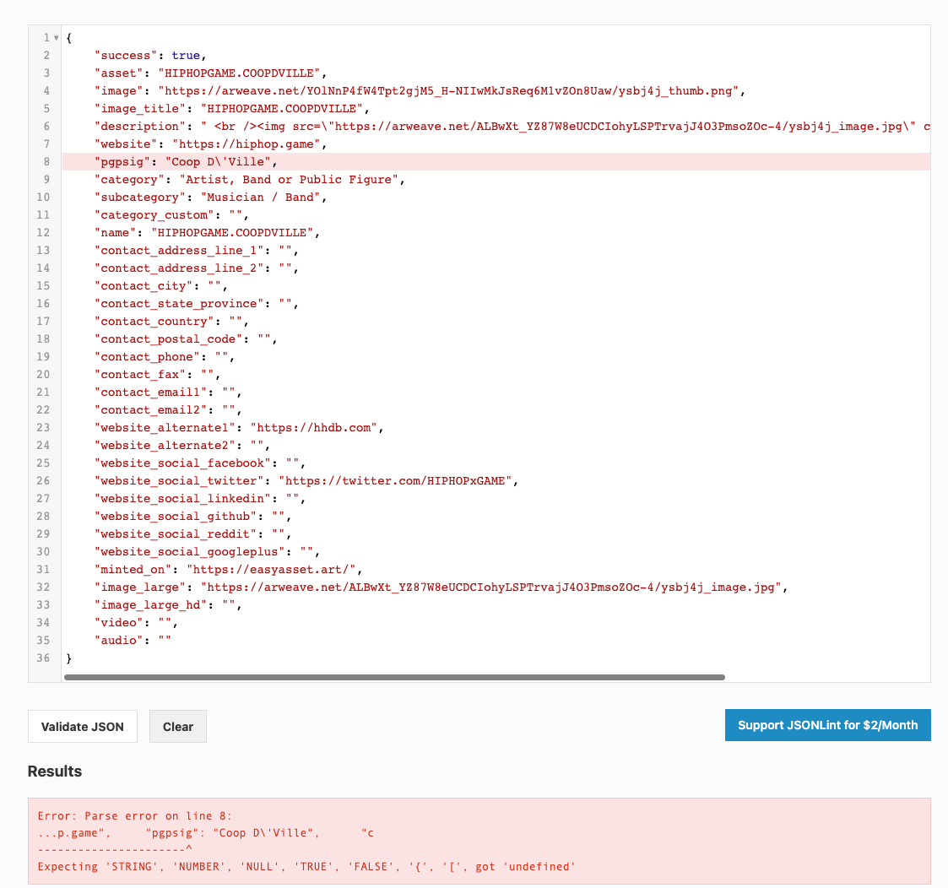The height and width of the screenshot is (888, 948).
Task: Click the "success": true line
Action: pyautogui.click(x=150, y=55)
